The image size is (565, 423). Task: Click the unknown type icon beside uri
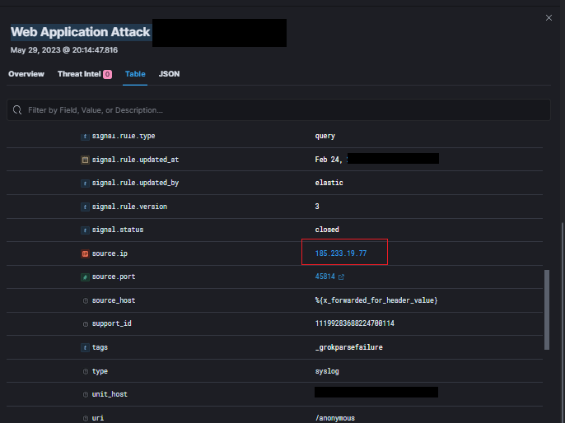pos(86,418)
